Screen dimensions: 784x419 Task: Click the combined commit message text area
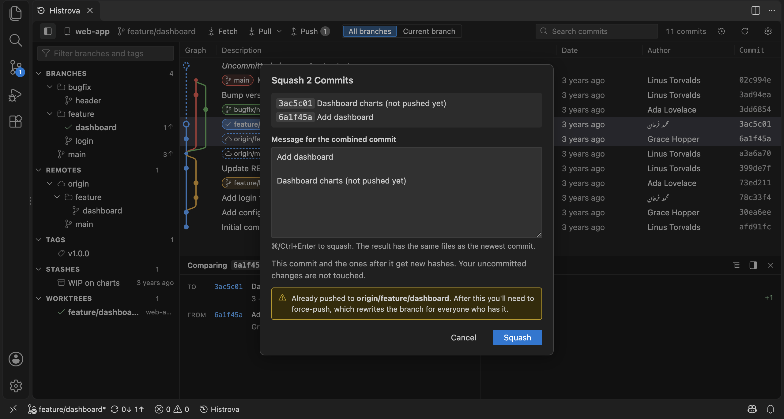coord(406,192)
